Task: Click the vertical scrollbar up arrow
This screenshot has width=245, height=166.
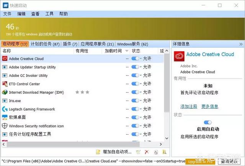Action: (167, 51)
